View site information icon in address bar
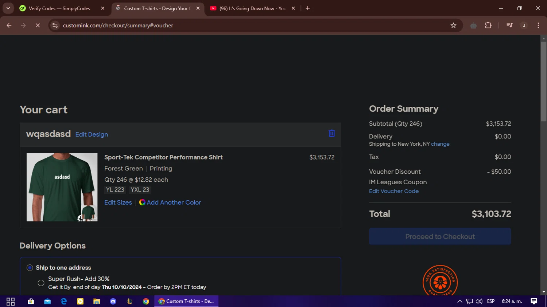 tap(55, 25)
